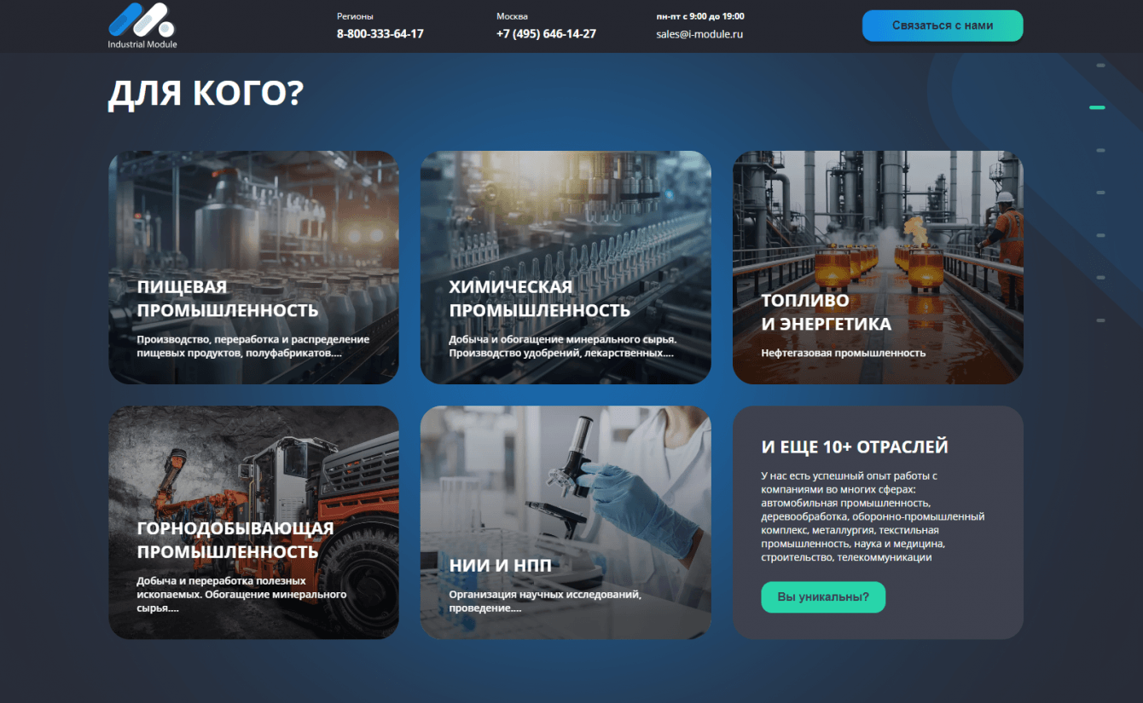
Task: Jump to the active green section indicator
Action: (x=1097, y=107)
